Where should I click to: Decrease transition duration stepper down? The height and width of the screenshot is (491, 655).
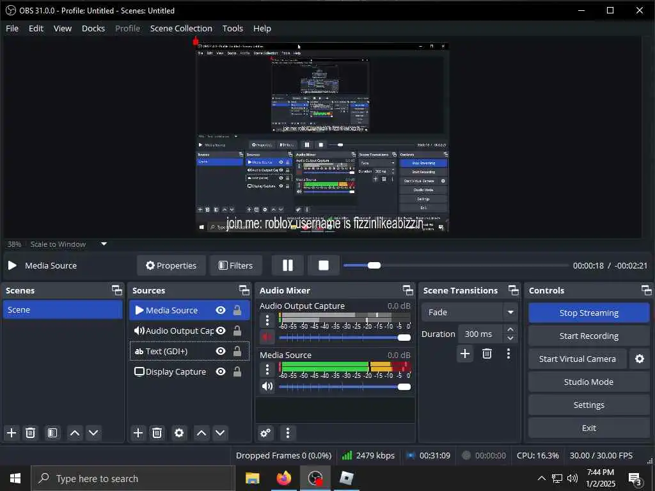click(510, 338)
